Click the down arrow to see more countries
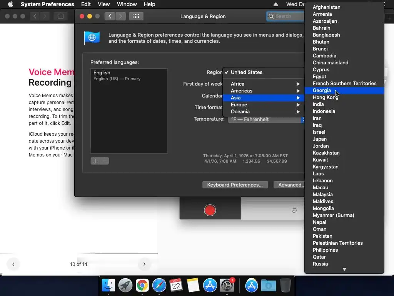The height and width of the screenshot is (296, 394). 344,269
